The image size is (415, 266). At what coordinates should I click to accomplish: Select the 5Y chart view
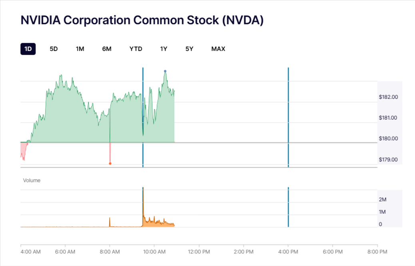point(189,49)
